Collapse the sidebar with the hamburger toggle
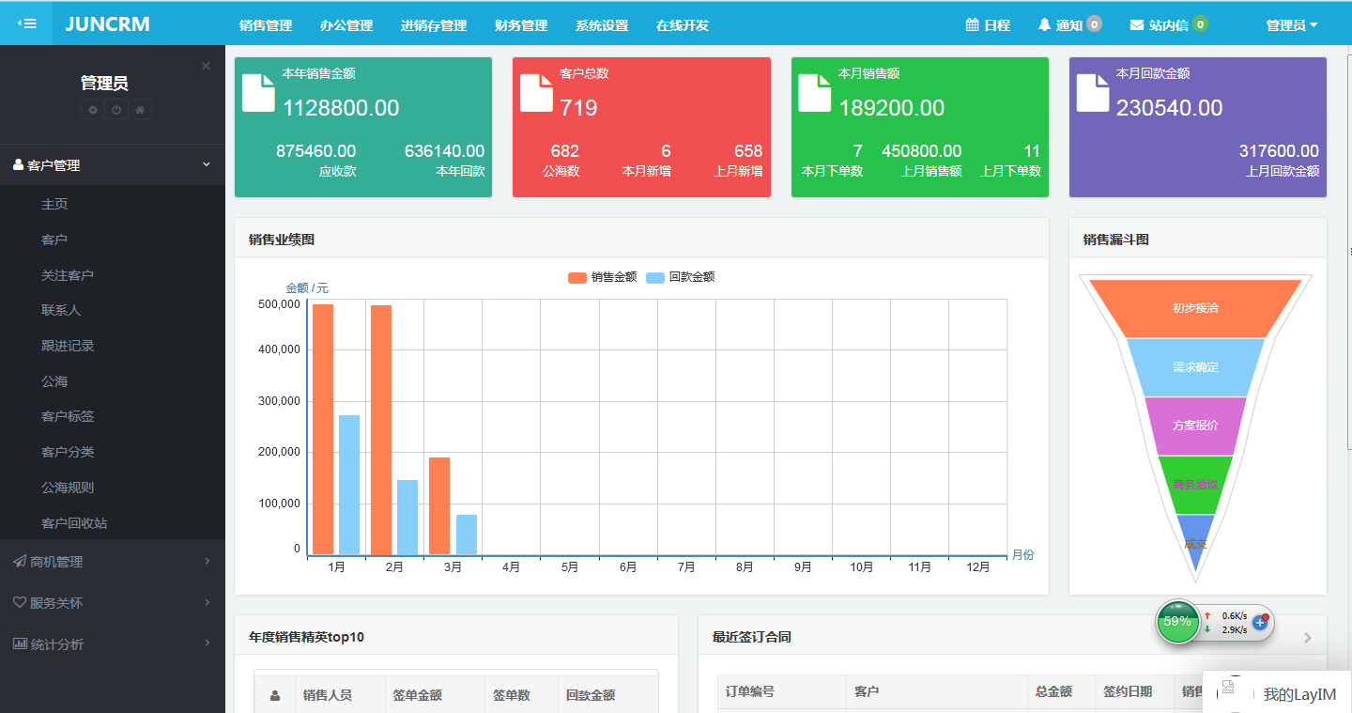This screenshot has height=713, width=1352. (26, 23)
